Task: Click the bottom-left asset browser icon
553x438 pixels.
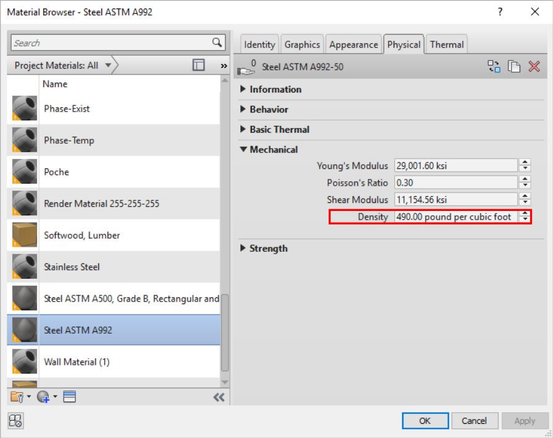Action: pos(15,421)
